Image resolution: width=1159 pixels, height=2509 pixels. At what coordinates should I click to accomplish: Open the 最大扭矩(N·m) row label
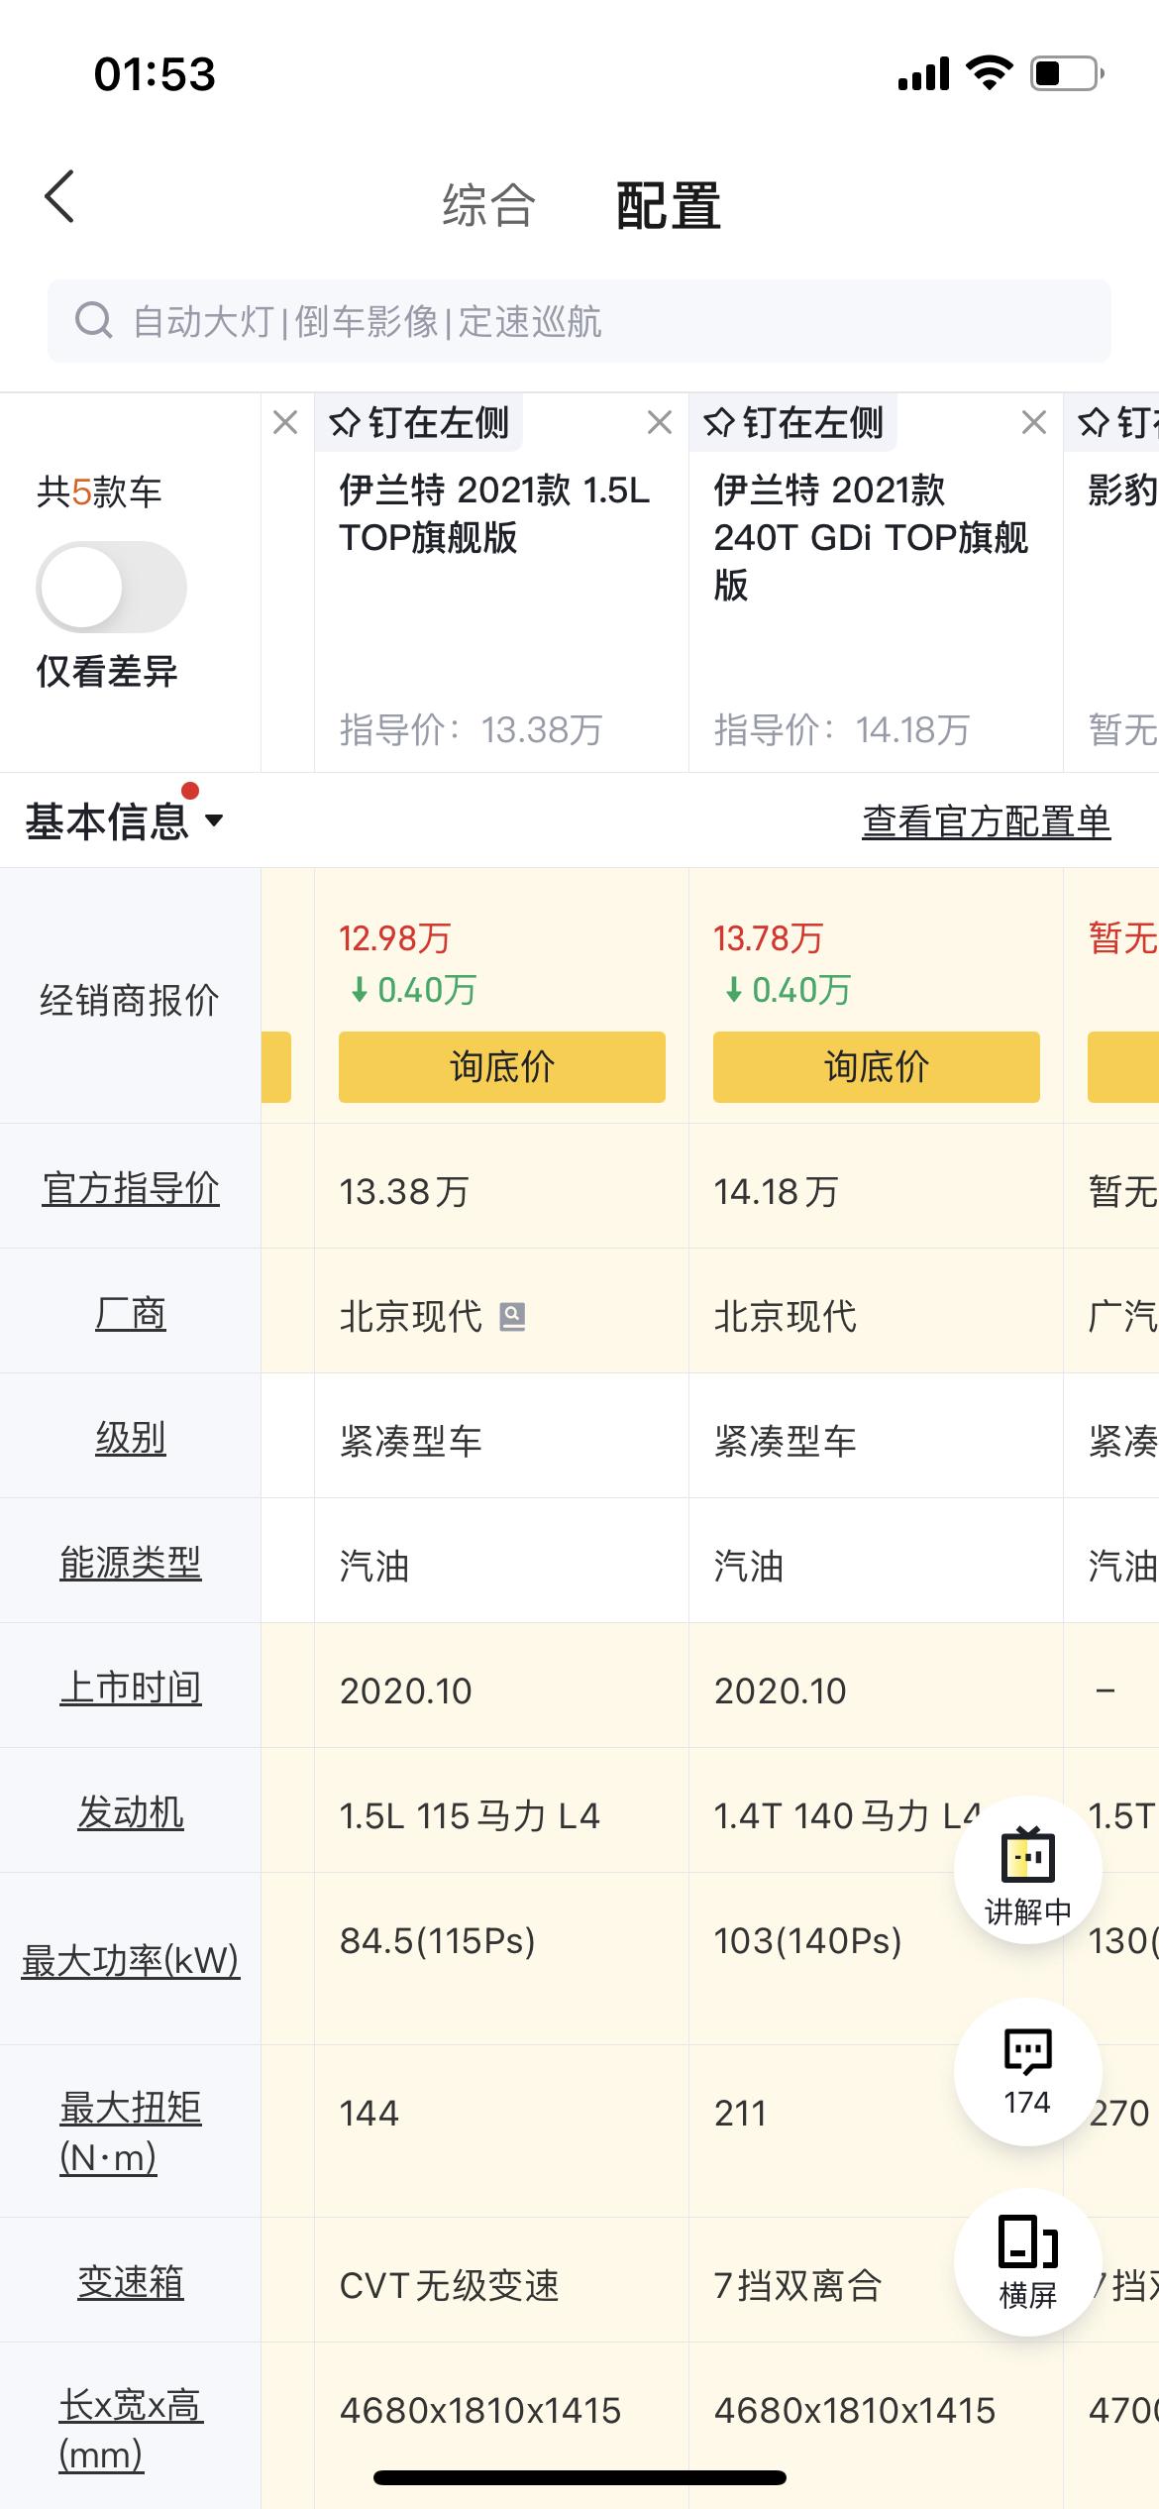(131, 2133)
